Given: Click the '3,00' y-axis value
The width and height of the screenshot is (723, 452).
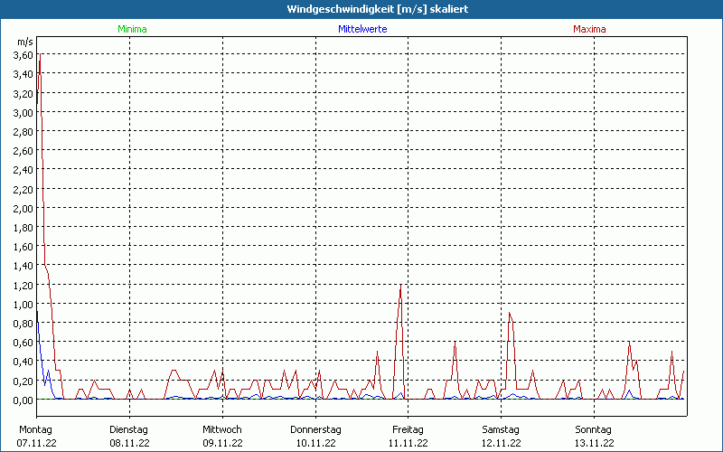Looking at the screenshot, I should coord(23,112).
